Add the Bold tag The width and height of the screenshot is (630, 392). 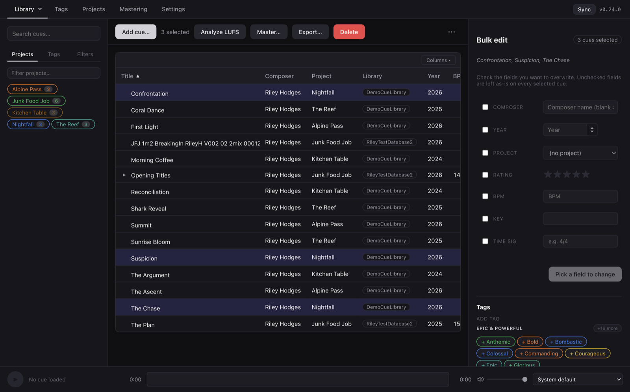[x=530, y=342]
